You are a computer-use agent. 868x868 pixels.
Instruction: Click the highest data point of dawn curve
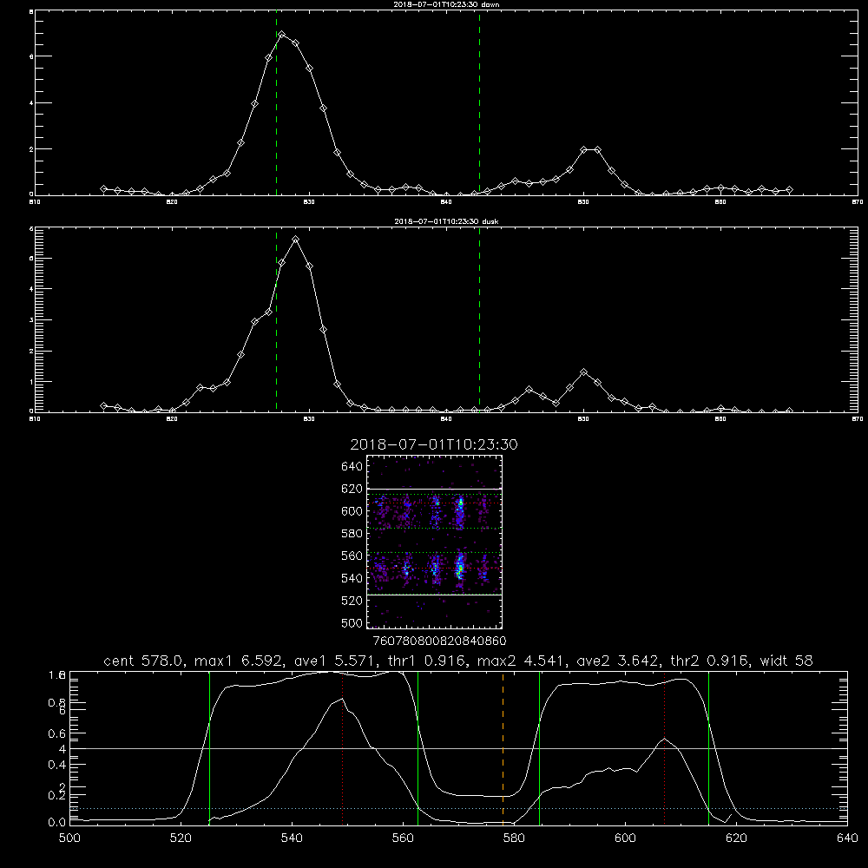282,35
